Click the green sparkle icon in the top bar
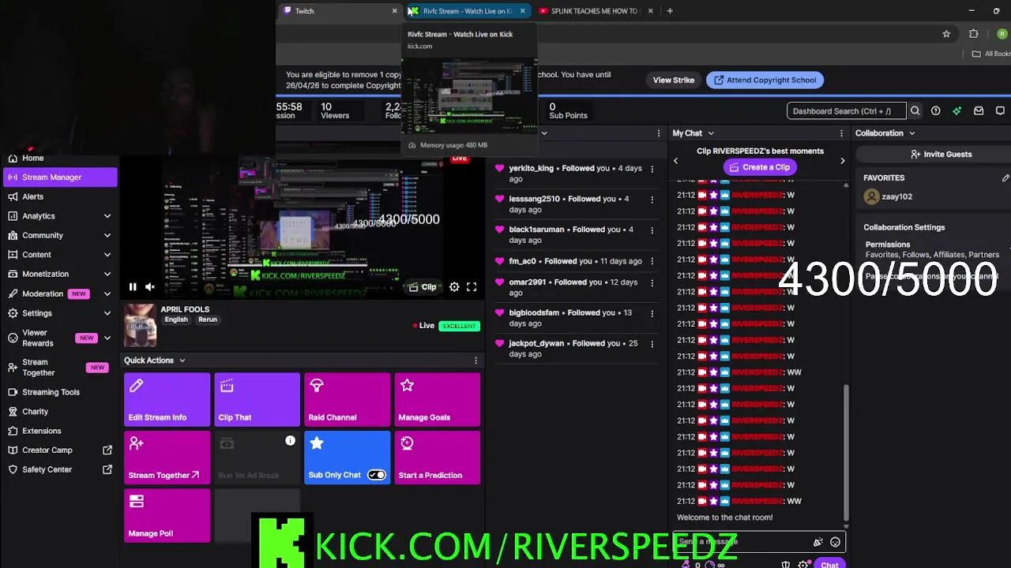This screenshot has width=1011, height=568. 957,111
